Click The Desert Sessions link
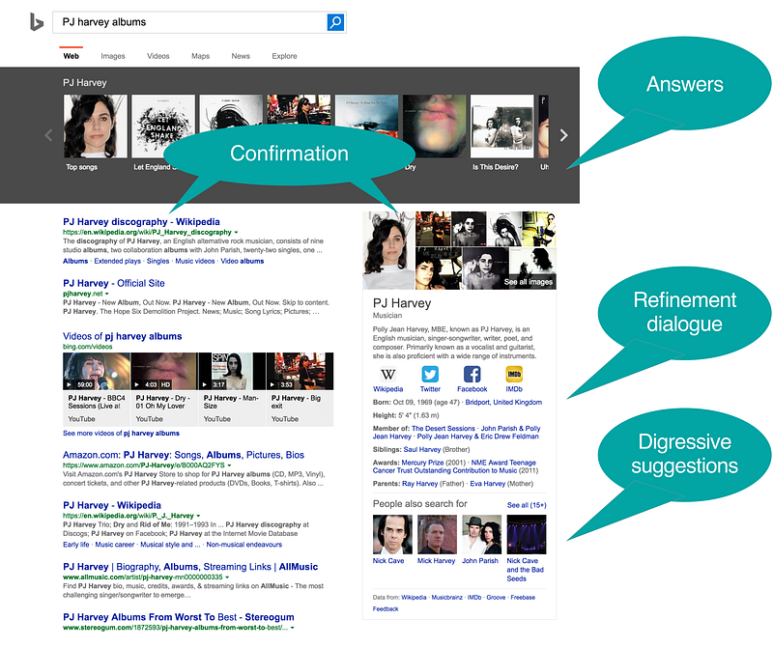This screenshot has height=648, width=773. pyautogui.click(x=444, y=429)
